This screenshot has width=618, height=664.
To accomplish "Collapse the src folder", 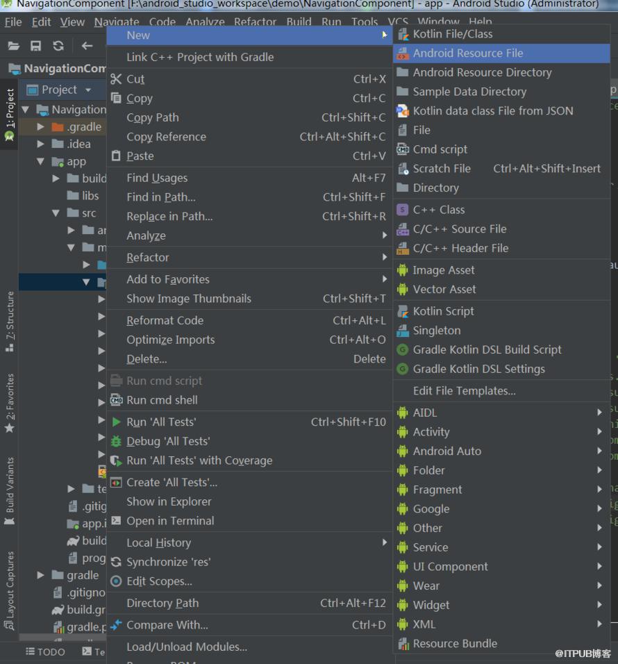I will 56,213.
